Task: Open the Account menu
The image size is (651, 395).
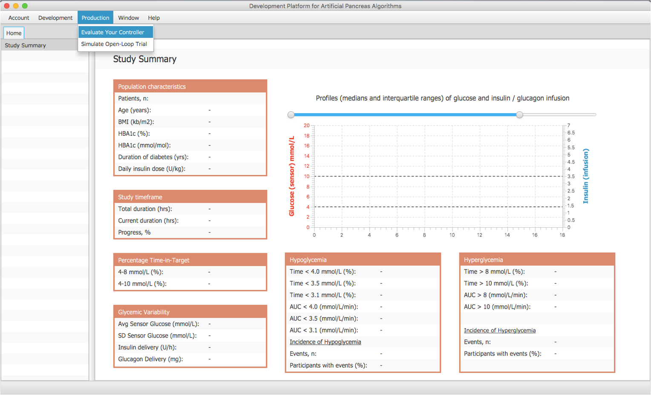Action: click(19, 18)
